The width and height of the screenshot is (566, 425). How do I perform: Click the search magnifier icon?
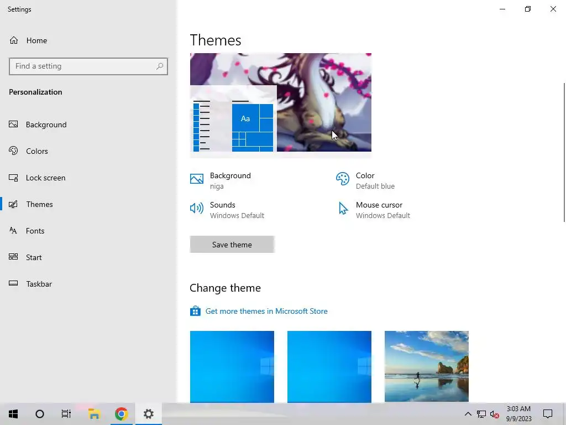(x=160, y=66)
